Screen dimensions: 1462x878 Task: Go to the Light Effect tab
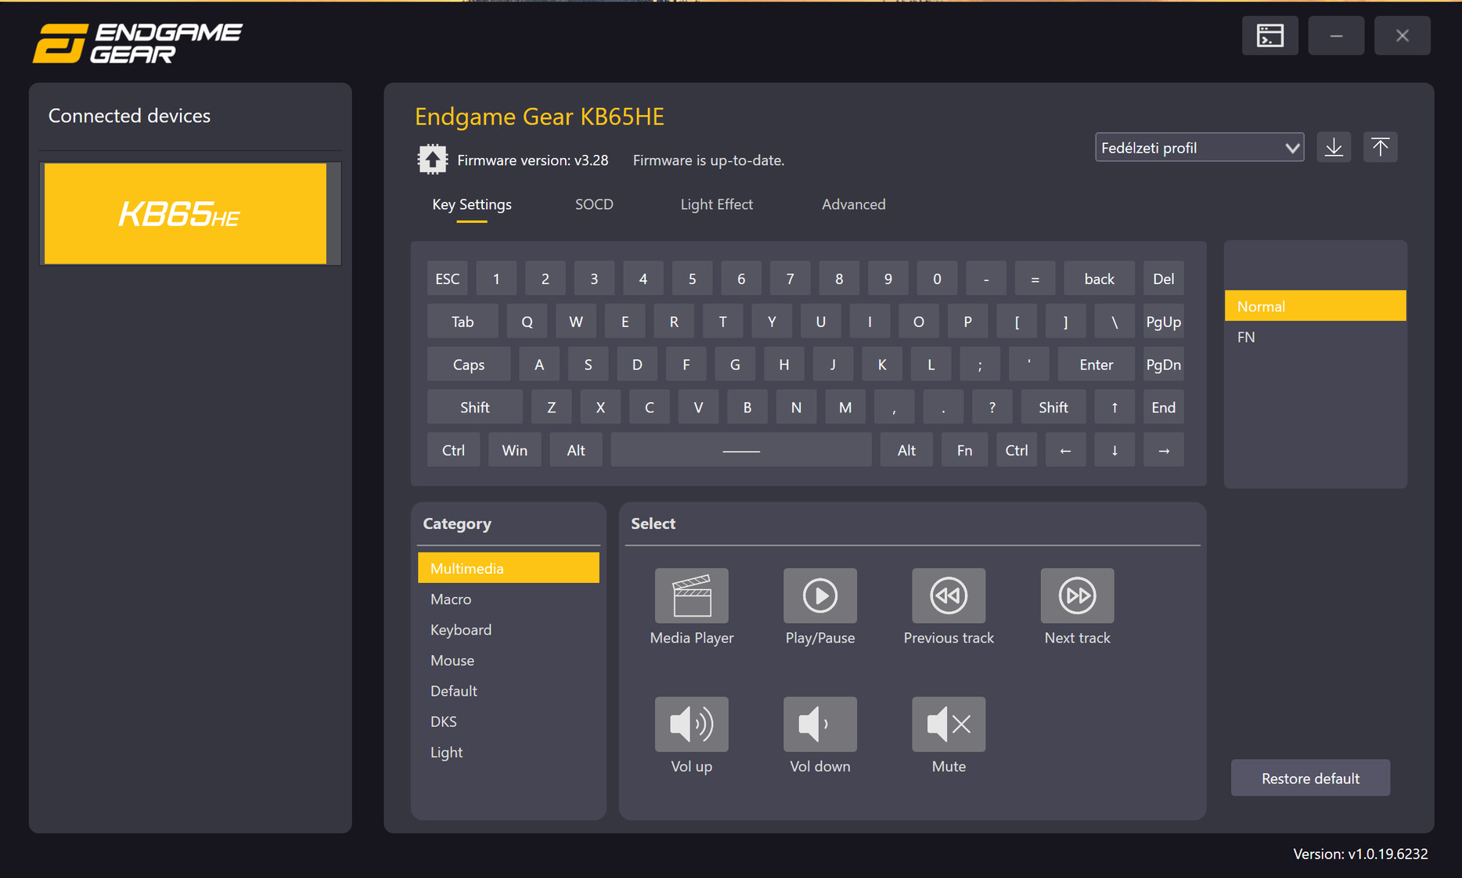pyautogui.click(x=716, y=204)
